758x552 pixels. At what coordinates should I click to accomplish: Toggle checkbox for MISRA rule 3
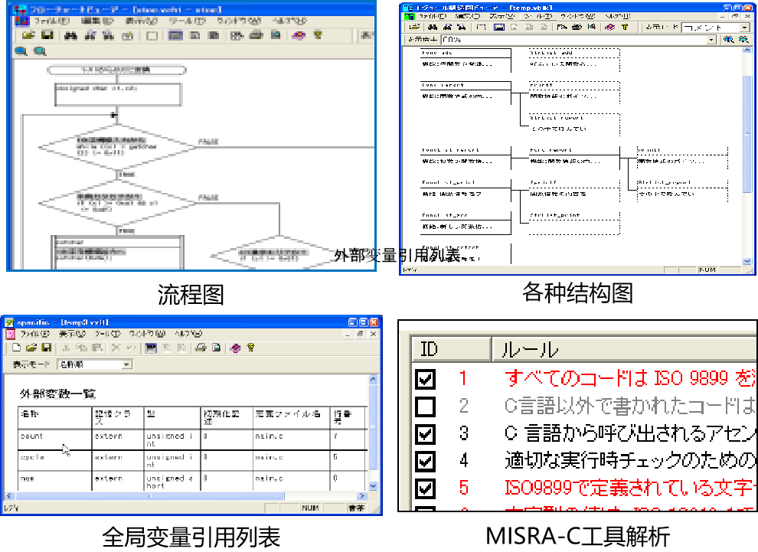[426, 433]
